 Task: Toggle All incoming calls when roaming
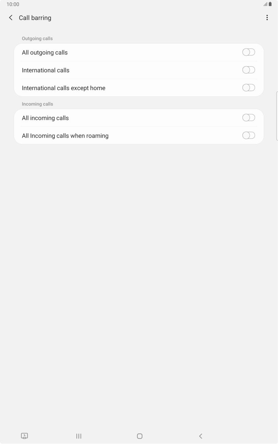(x=248, y=135)
